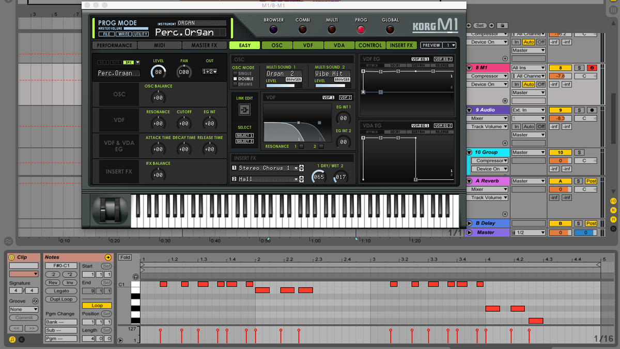Screen dimensions: 620x349
Task: Switch to the MASTER FX tab
Action: click(x=204, y=45)
